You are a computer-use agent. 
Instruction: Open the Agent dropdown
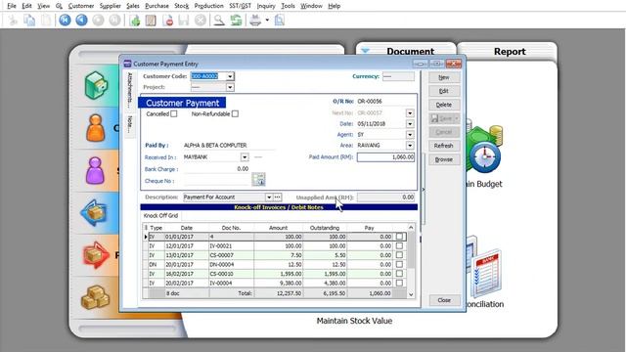click(x=410, y=135)
